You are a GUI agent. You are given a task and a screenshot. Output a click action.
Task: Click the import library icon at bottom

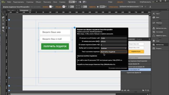pos(125,90)
